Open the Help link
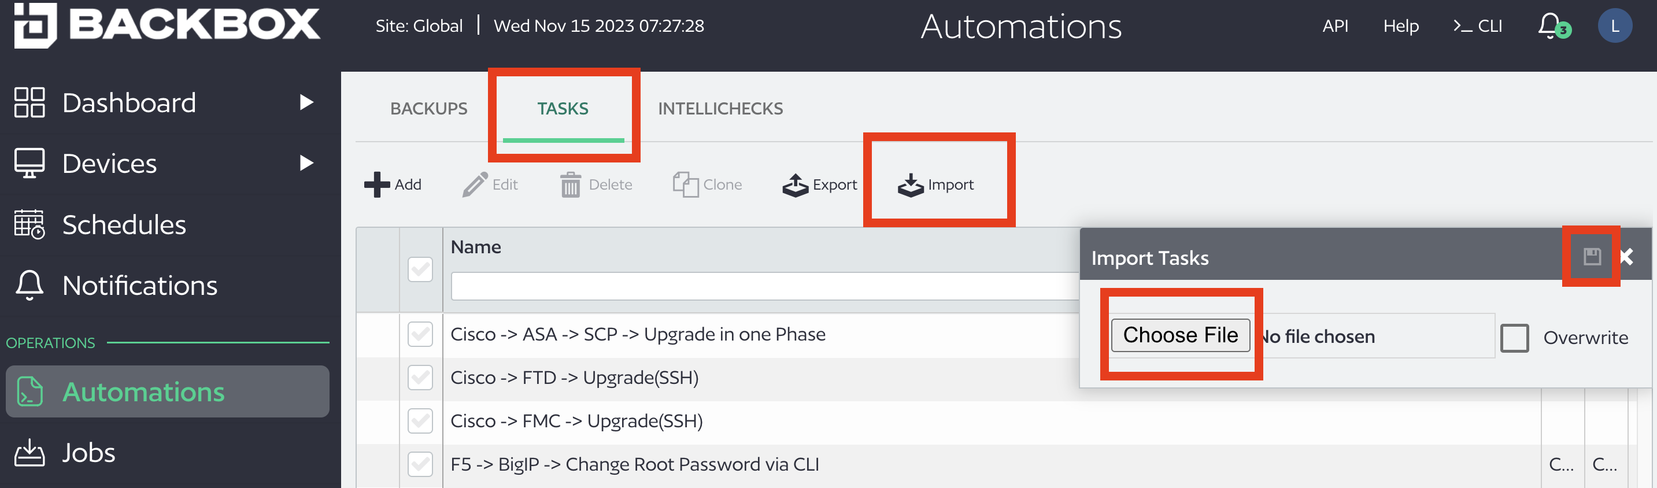 click(x=1400, y=27)
